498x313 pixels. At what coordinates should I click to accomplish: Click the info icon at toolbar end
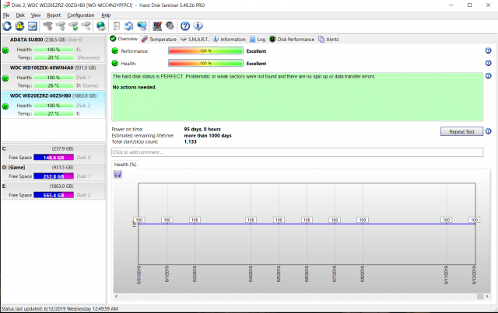point(198,26)
